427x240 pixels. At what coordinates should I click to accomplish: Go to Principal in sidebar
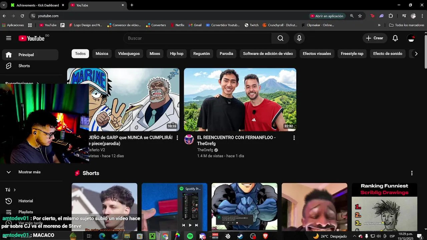[30, 55]
